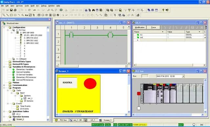This screenshot has width=210, height=127.
Task: Select the checkbox control tool in the screen toolbar
Action: (47, 15)
